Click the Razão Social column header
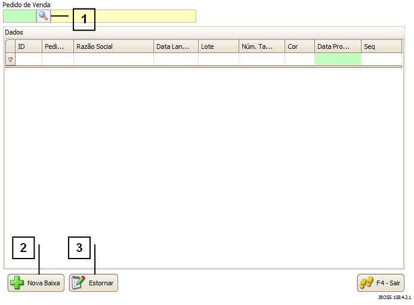Viewport: 414px width, 305px height. click(113, 46)
